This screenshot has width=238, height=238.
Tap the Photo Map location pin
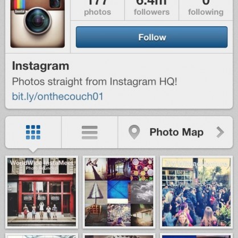point(134,132)
